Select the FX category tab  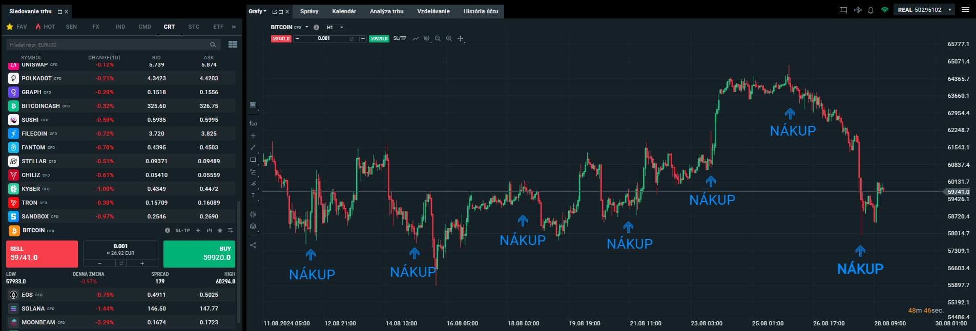click(x=96, y=27)
